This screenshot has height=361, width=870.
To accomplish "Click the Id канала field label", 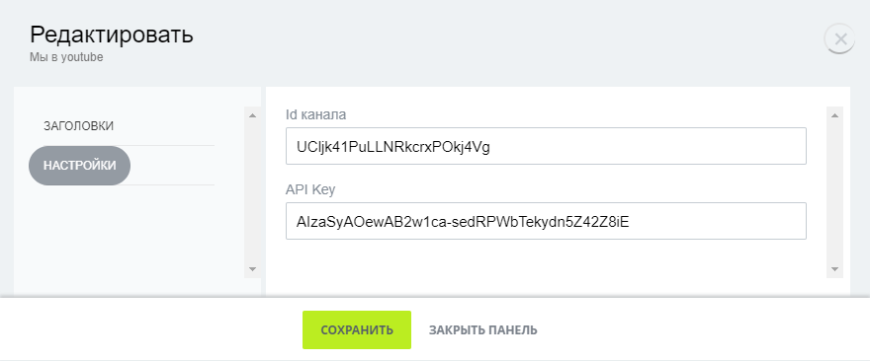I will [315, 115].
